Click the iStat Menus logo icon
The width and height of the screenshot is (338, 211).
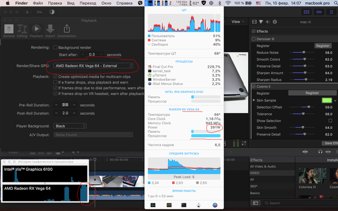pyautogui.click(x=215, y=205)
